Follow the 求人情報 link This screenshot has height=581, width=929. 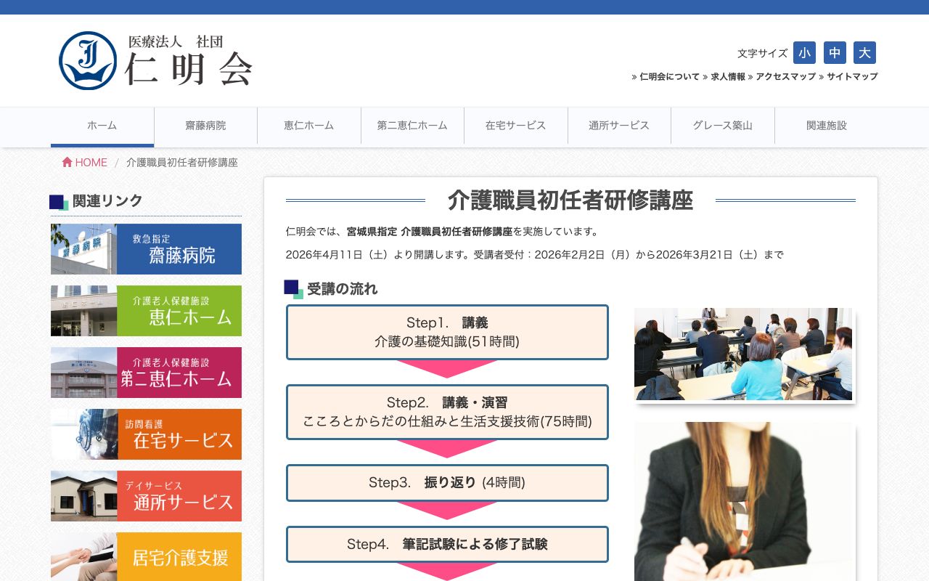[x=727, y=76]
